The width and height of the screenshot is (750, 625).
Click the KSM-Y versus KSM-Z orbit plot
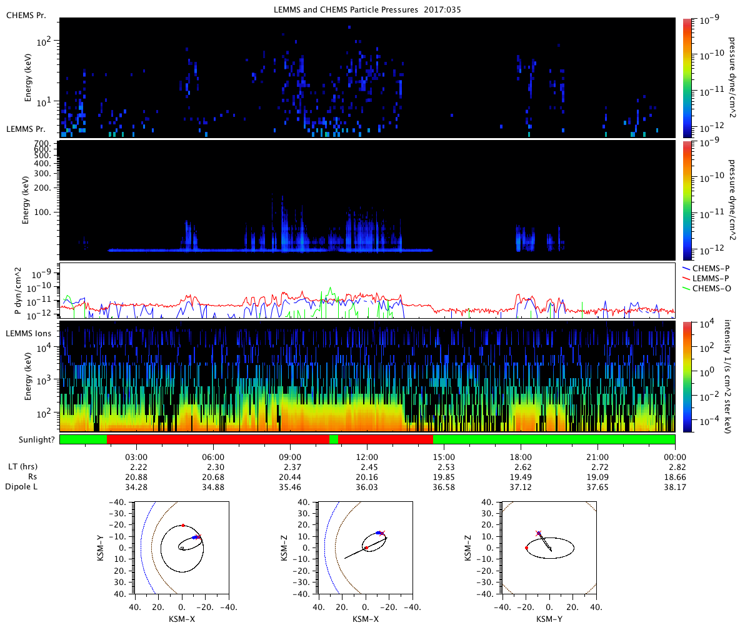pyautogui.click(x=549, y=547)
